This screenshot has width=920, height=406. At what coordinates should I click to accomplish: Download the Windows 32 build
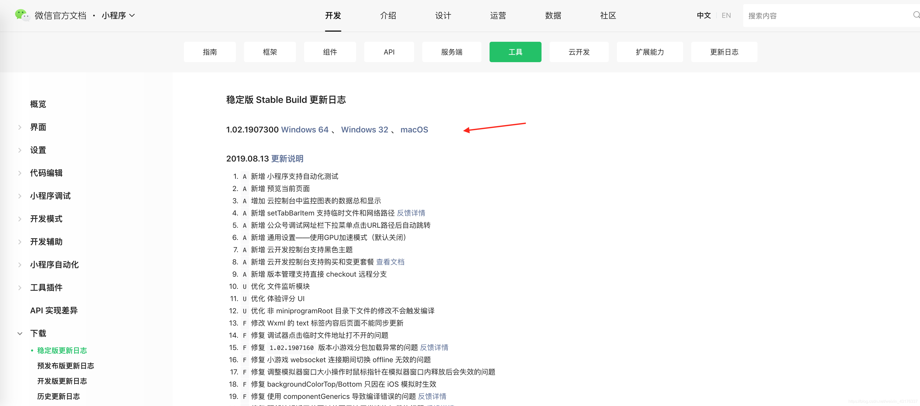point(364,130)
